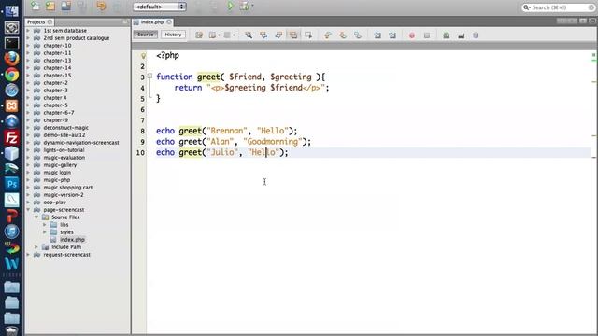This screenshot has height=336, width=598.
Task: Switch editor to Source view
Action: pos(146,35)
